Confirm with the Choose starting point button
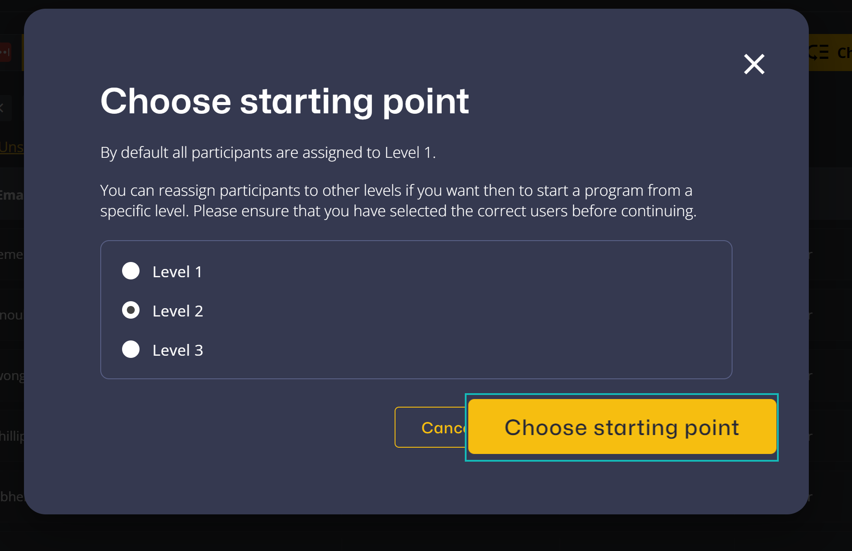 click(x=621, y=427)
